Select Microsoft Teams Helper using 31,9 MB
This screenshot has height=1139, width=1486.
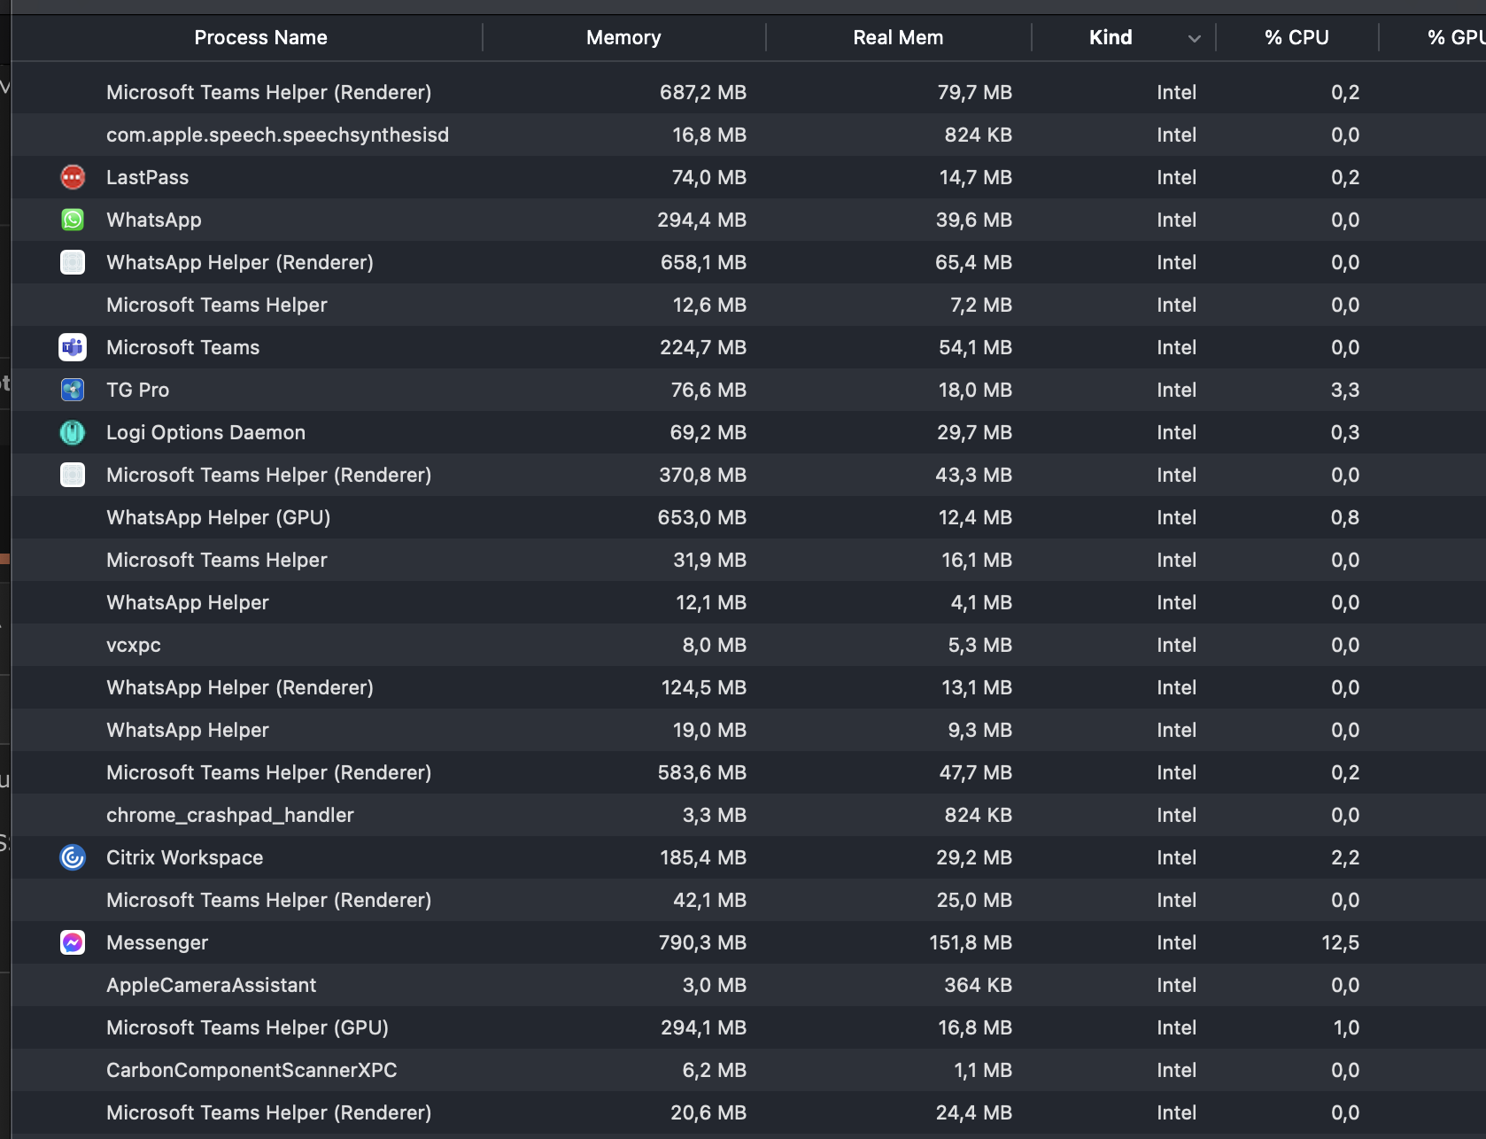pyautogui.click(x=217, y=560)
